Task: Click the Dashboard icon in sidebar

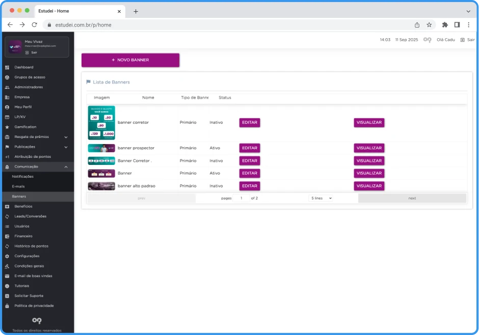Action: click(7, 67)
